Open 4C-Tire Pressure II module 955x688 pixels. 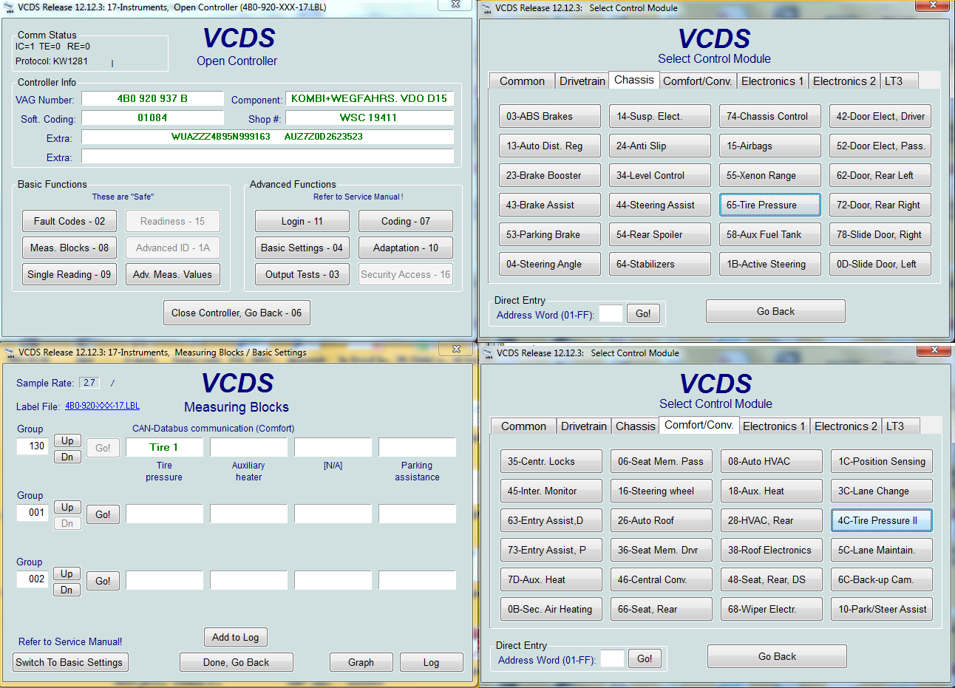point(882,520)
